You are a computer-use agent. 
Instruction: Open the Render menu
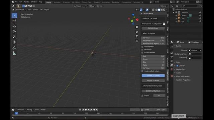point(27,2)
